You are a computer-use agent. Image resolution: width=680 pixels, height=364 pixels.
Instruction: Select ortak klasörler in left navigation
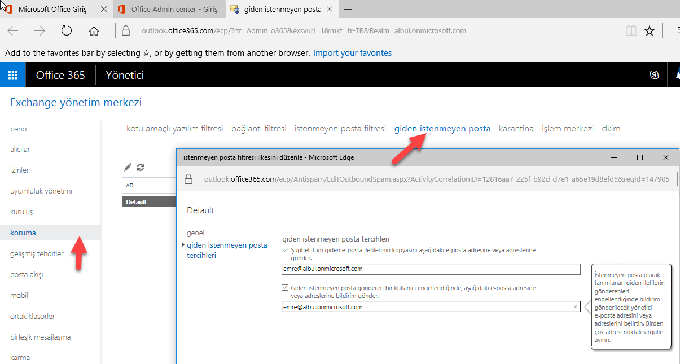point(33,317)
